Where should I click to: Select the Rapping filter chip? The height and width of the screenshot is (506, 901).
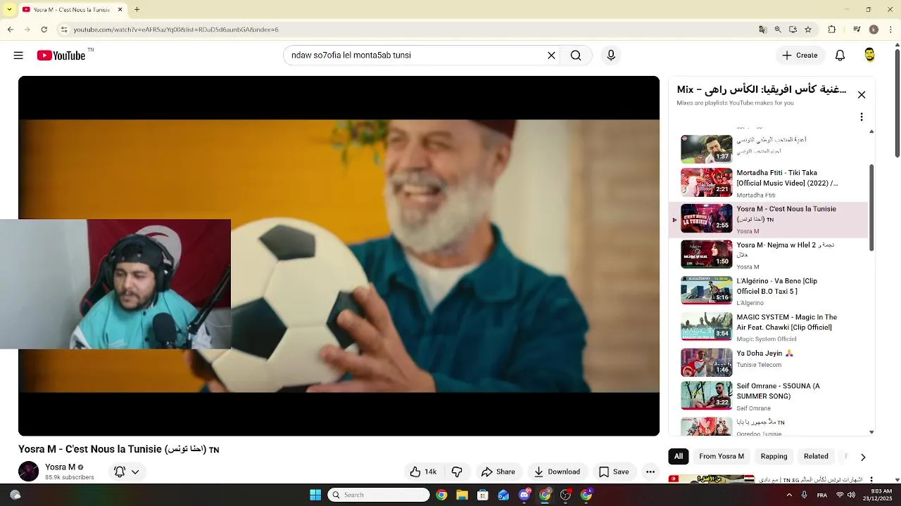pyautogui.click(x=774, y=456)
